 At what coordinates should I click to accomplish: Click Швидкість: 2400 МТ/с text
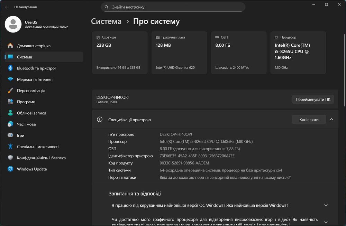tap(232, 67)
